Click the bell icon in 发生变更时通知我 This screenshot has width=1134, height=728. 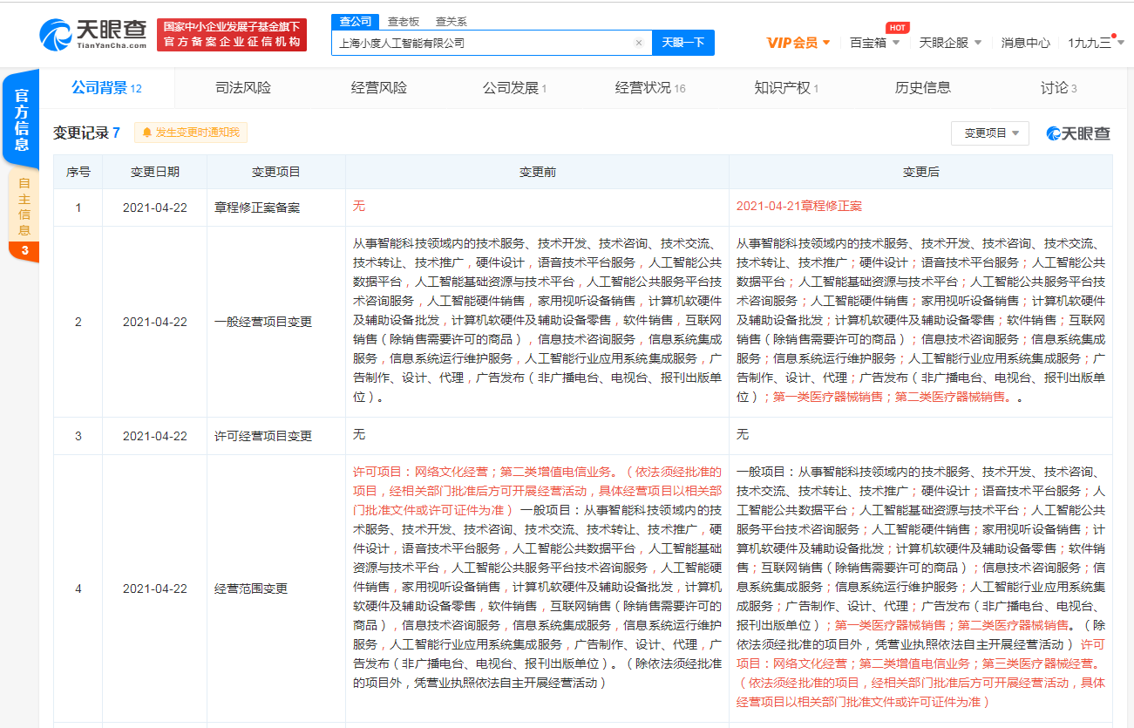pos(148,132)
